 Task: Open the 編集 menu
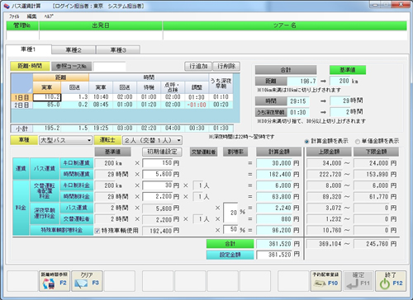click(31, 16)
